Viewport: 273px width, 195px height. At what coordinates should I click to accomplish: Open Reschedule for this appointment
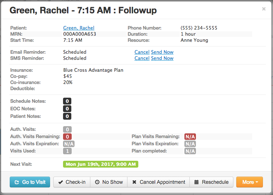[x=211, y=182]
